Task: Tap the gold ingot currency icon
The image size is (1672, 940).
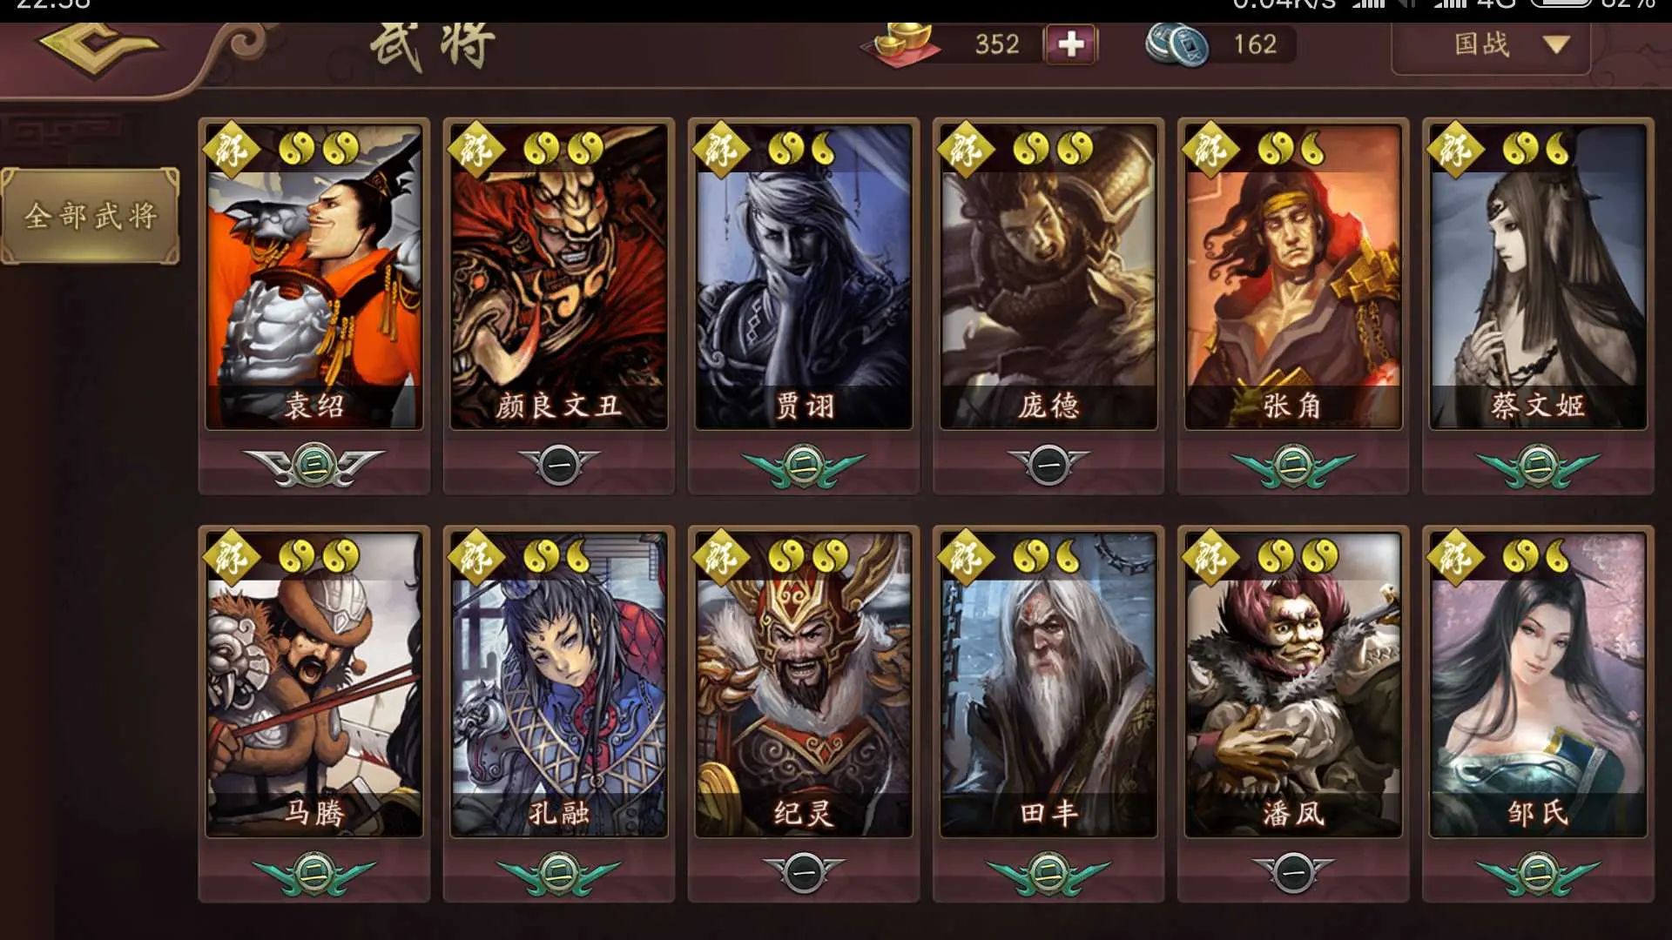Action: point(903,42)
